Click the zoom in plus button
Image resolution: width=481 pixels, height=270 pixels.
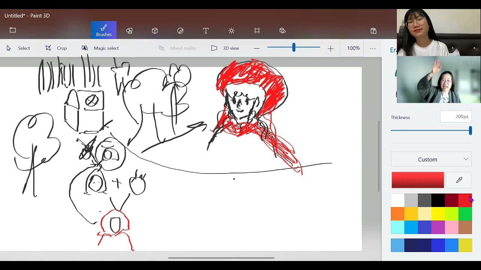331,48
